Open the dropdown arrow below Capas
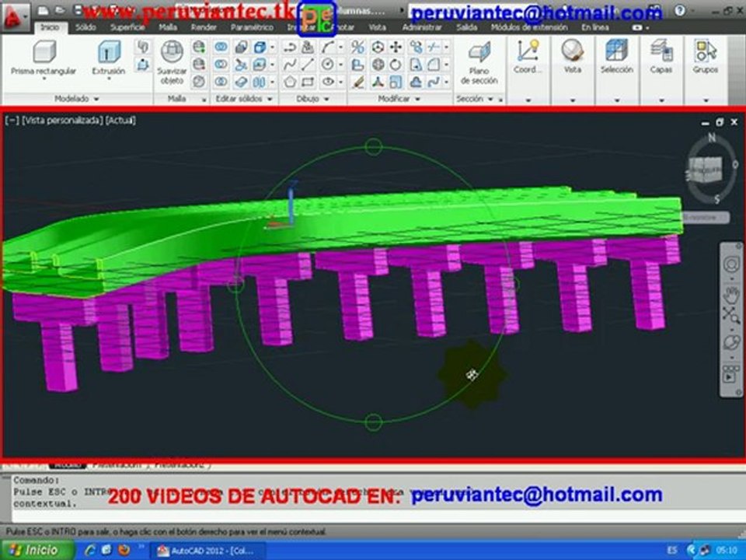The width and height of the screenshot is (746, 560). click(x=661, y=100)
